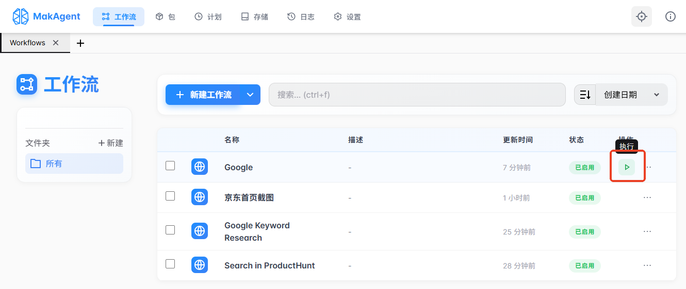686x289 pixels.
Task: Add a folder with the 新建 button
Action: pos(110,143)
